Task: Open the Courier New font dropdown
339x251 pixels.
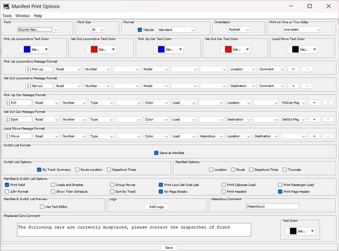Action: click(x=38, y=29)
